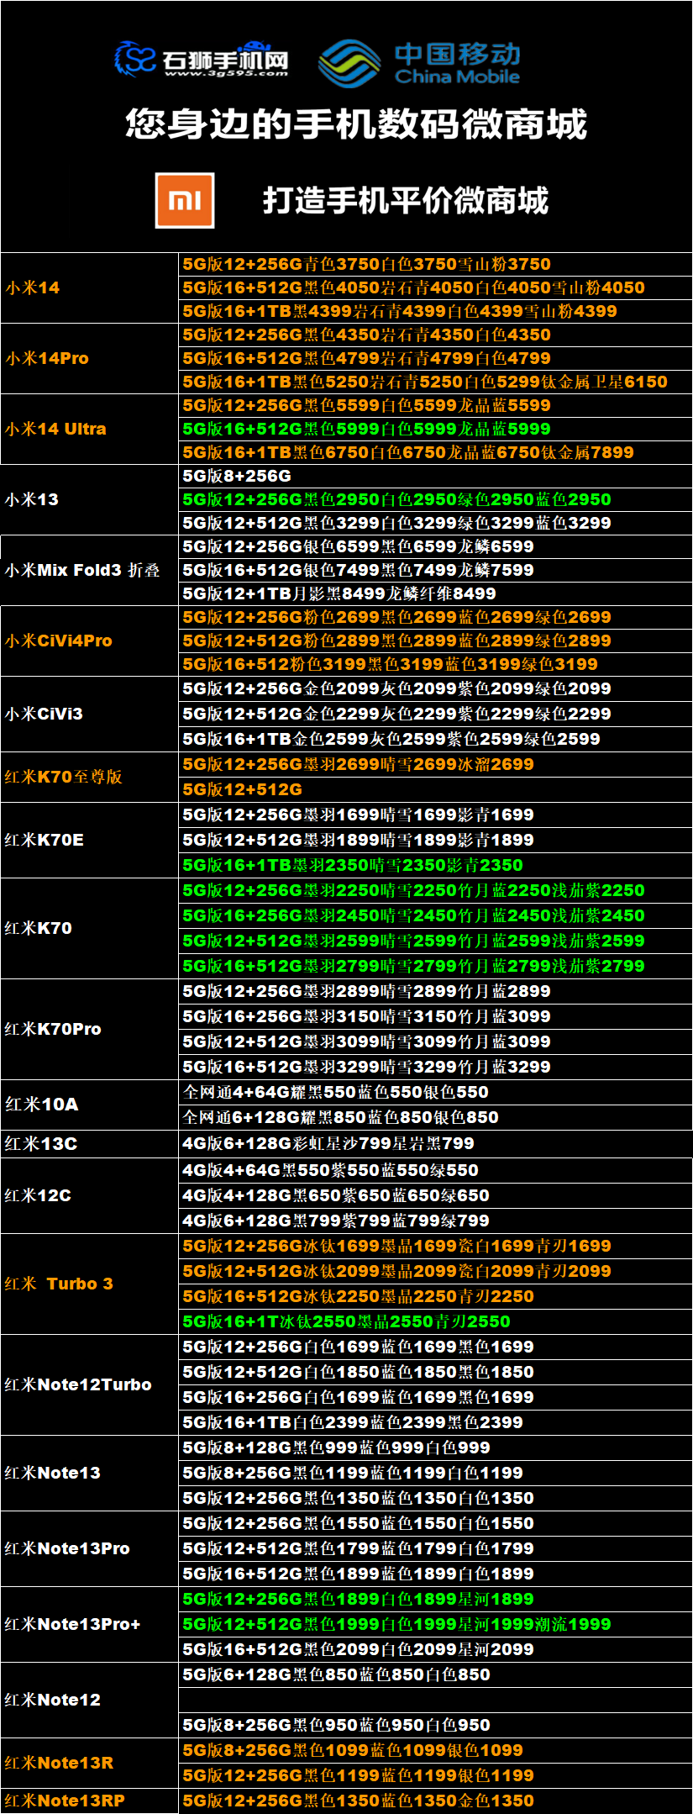This screenshot has height=1814, width=693.
Task: Click the 打造手机平价微商城 slogan
Action: (x=405, y=201)
